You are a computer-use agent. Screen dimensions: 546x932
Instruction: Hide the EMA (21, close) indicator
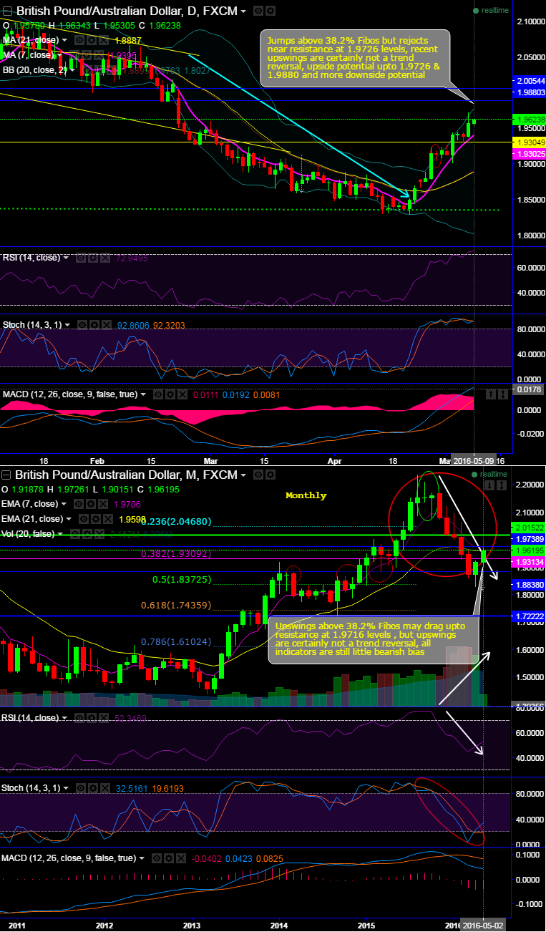(x=84, y=519)
